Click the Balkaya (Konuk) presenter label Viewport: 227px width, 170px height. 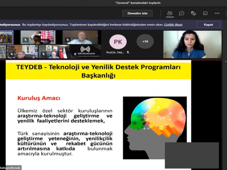[x=11, y=168]
